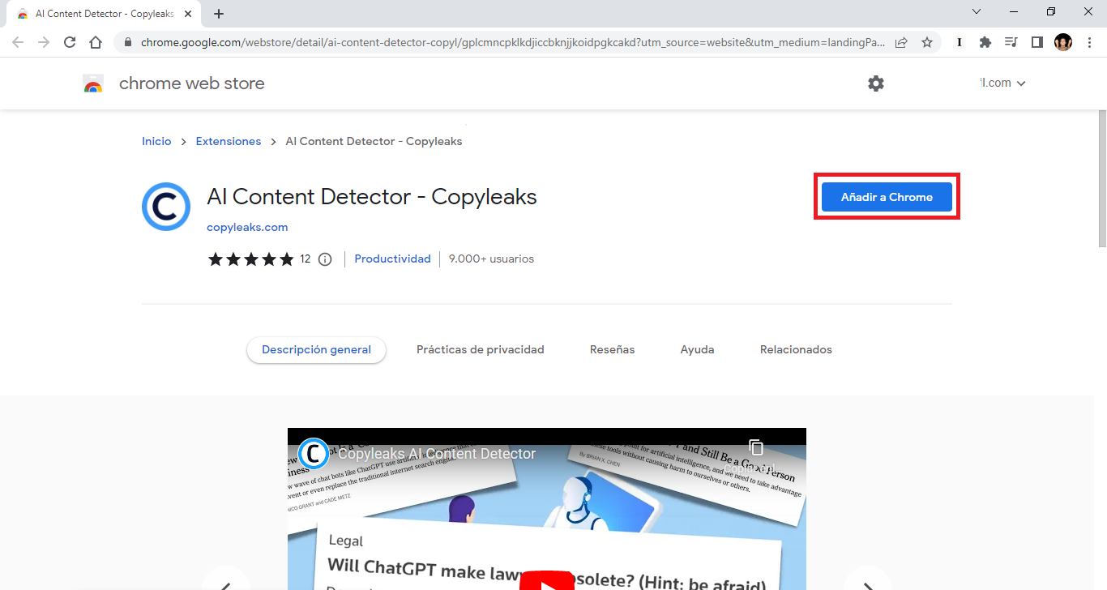The image size is (1107, 590).
Task: Show previous screenshot with left carousel arrow
Action: (226, 580)
